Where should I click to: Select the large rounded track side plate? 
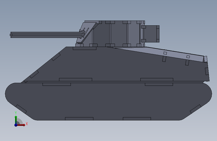tap(109, 102)
